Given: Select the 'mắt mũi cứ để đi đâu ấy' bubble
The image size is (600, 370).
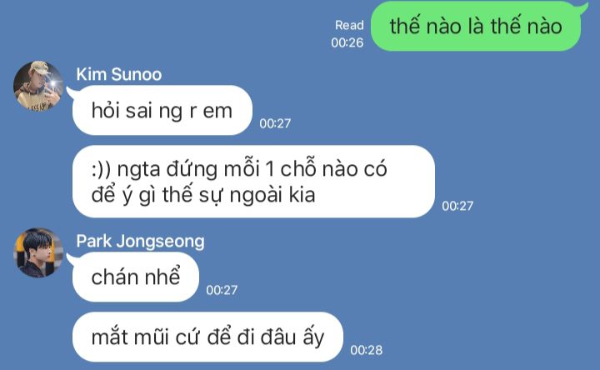Looking at the screenshot, I should [207, 337].
